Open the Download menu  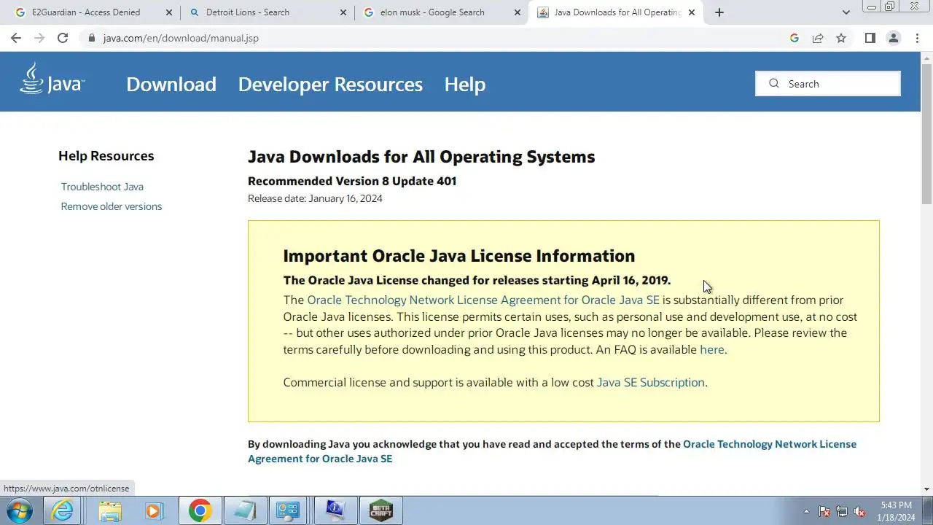[x=171, y=84]
